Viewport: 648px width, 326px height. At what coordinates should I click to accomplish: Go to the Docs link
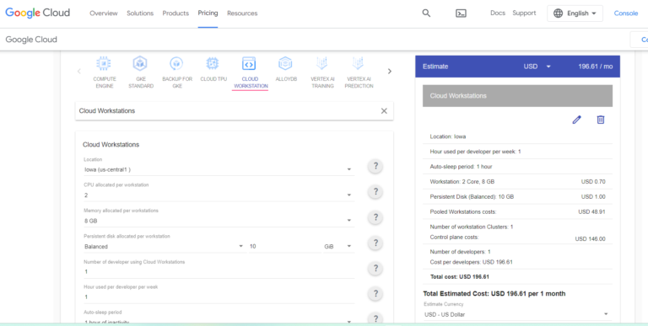tap(498, 13)
